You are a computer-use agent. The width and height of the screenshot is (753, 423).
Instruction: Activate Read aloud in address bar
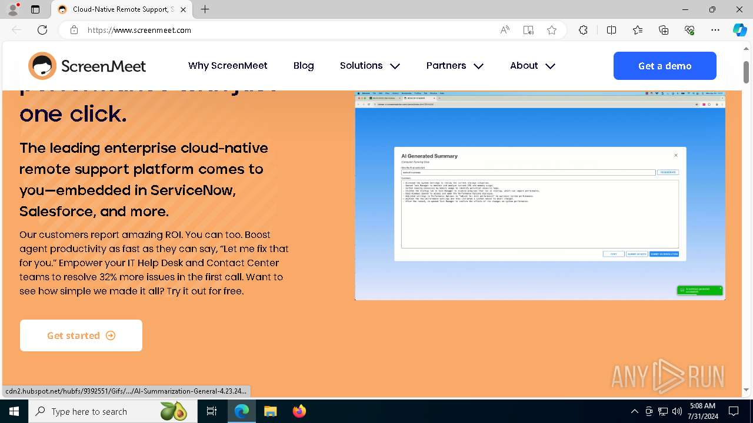tap(505, 30)
